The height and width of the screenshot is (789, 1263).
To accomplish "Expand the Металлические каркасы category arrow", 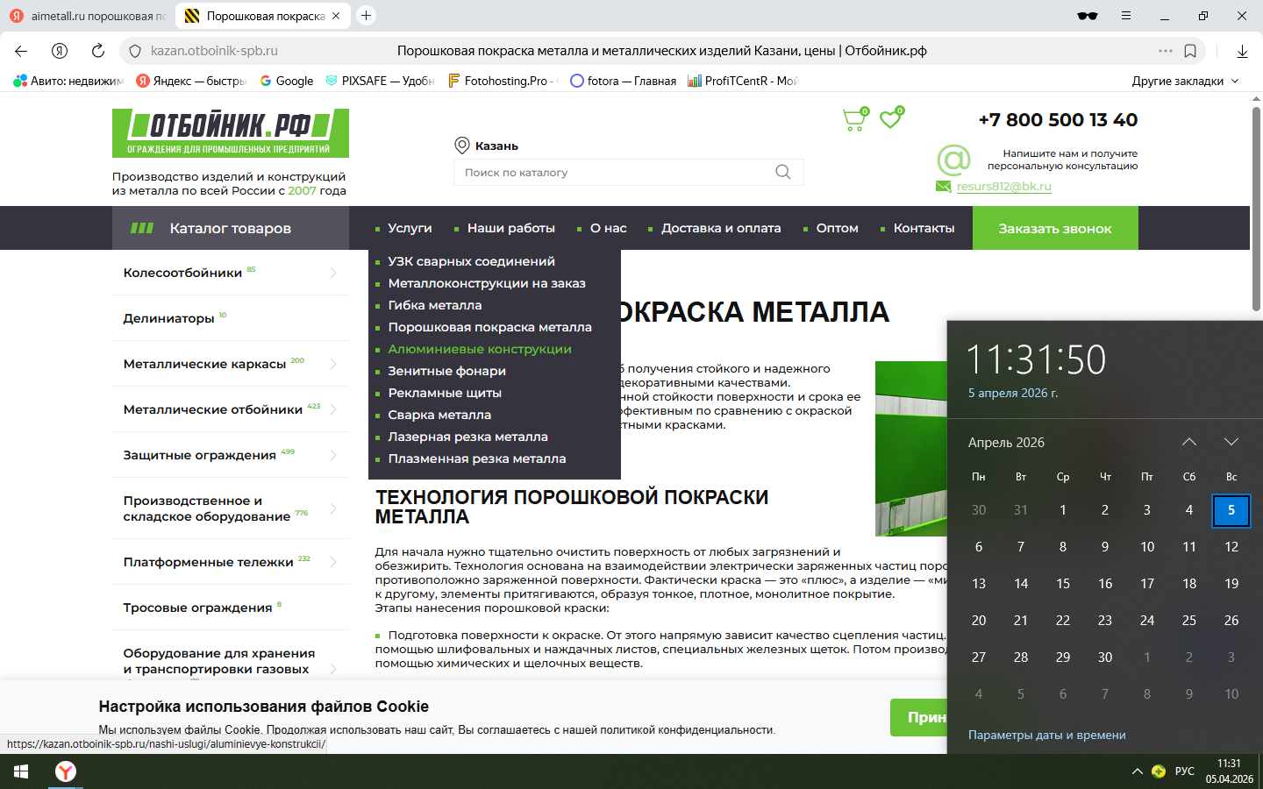I will (333, 364).
